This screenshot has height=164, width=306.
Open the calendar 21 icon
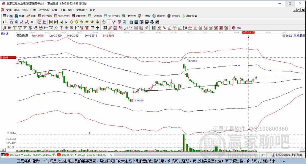click(x=131, y=22)
